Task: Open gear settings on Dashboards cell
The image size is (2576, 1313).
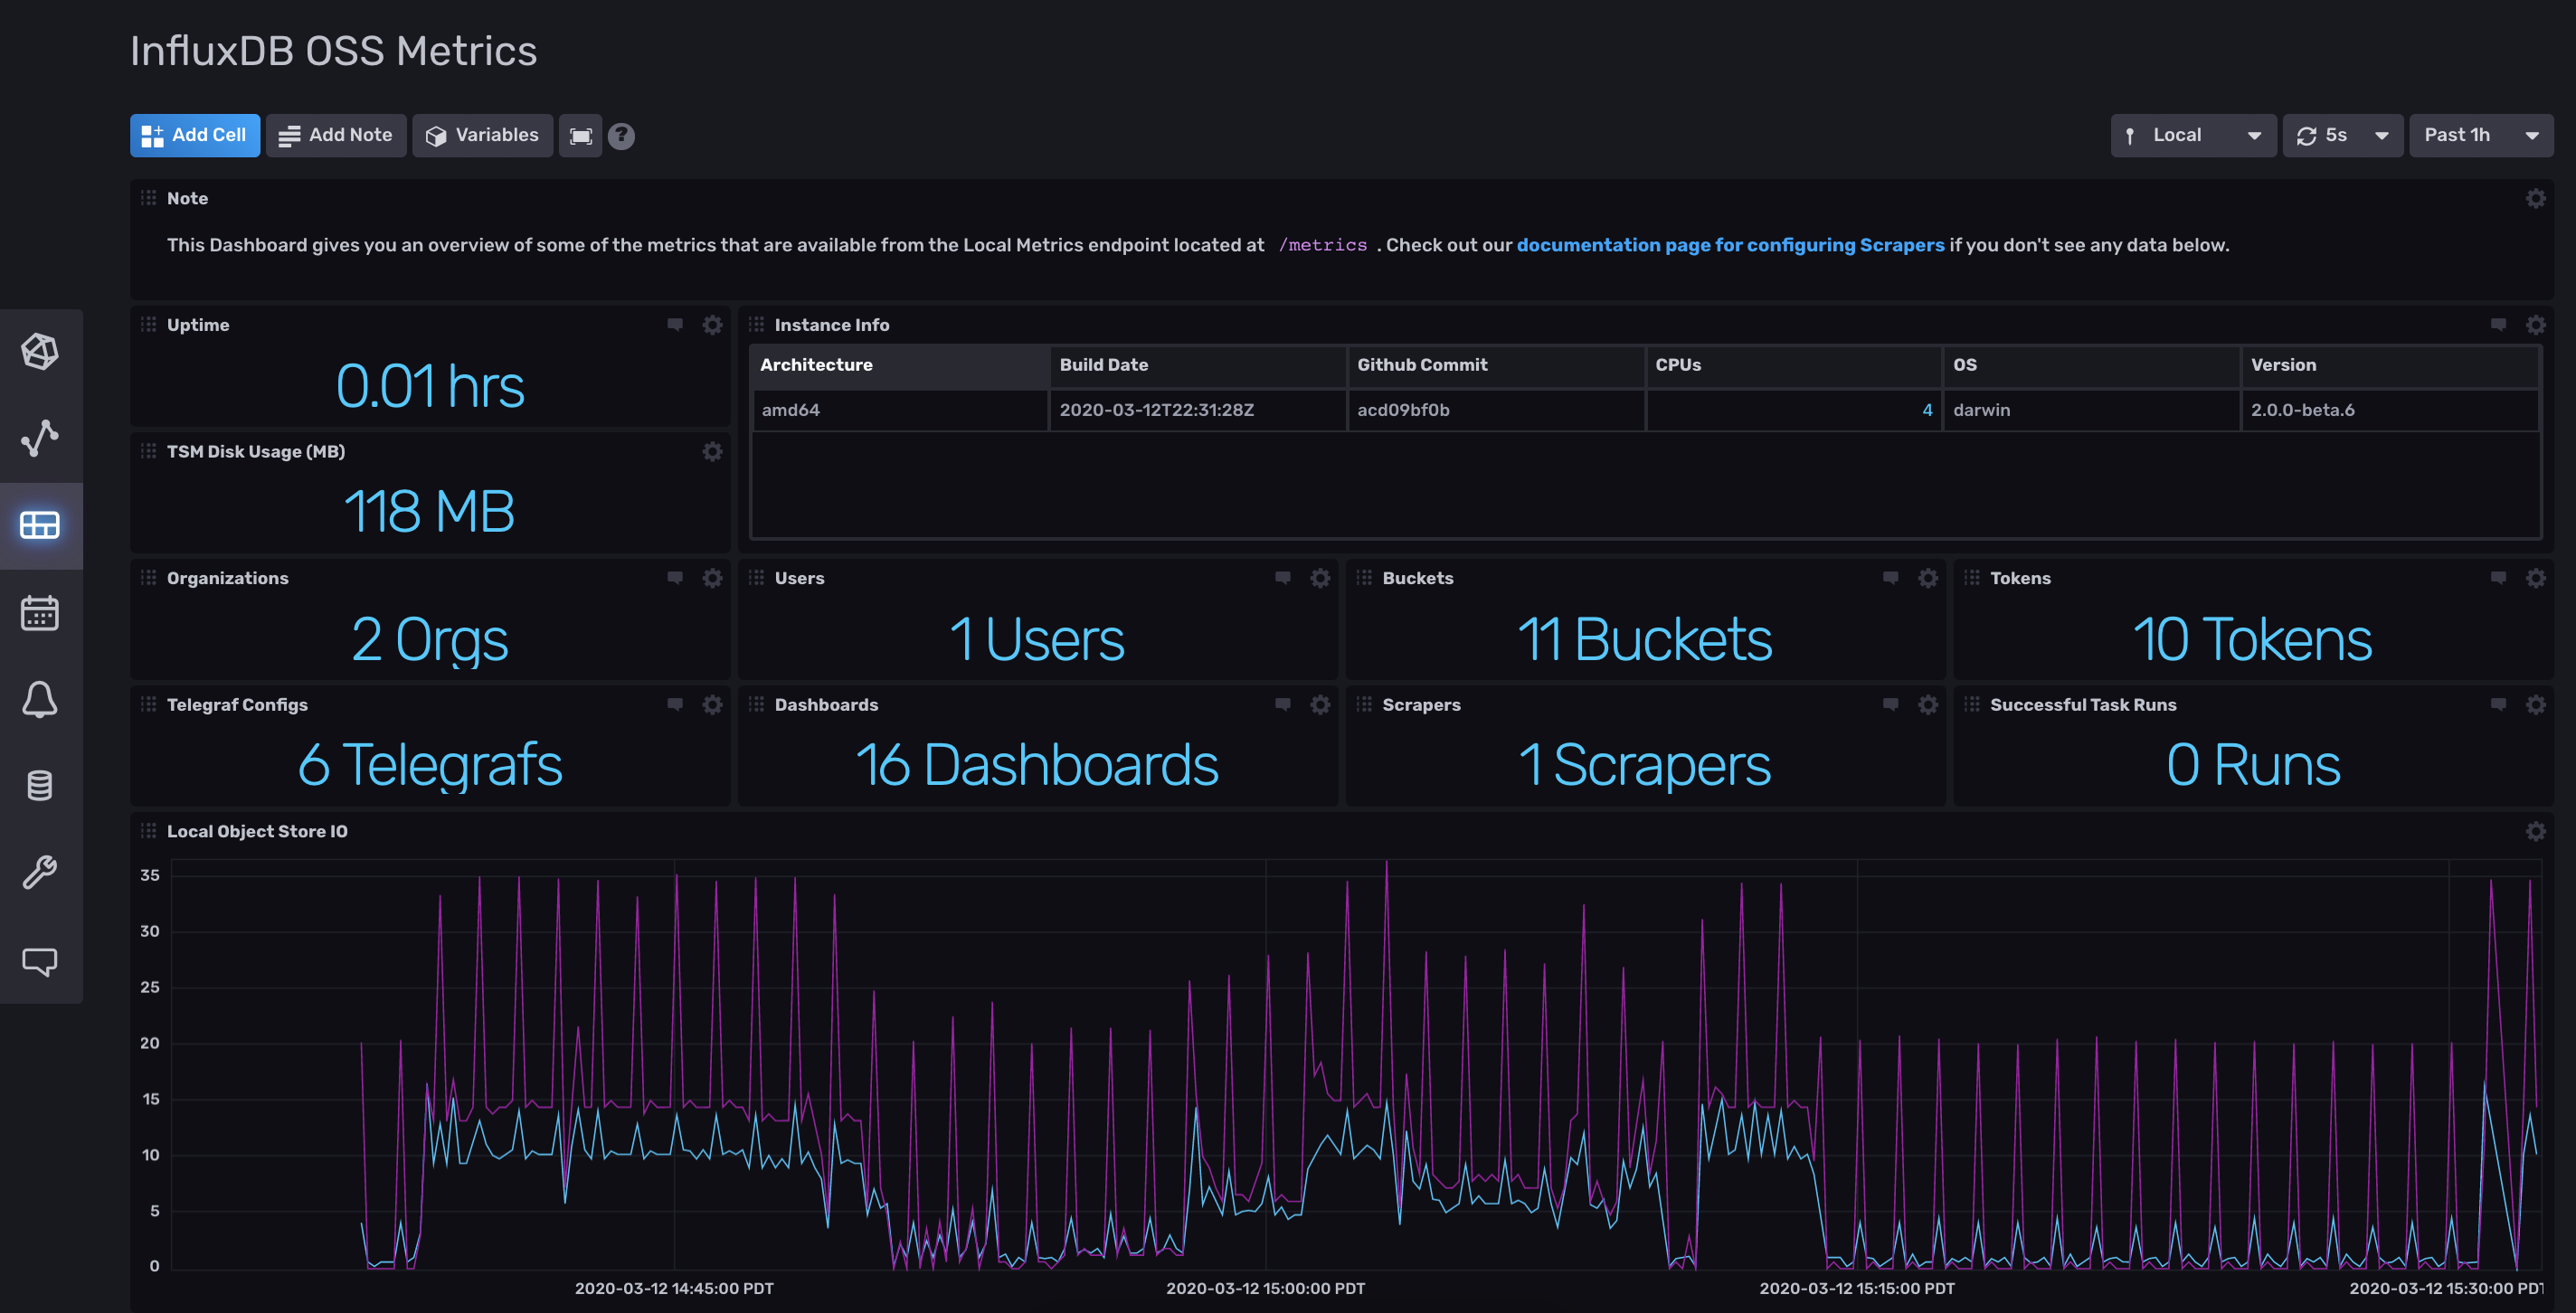Action: pos(1320,705)
